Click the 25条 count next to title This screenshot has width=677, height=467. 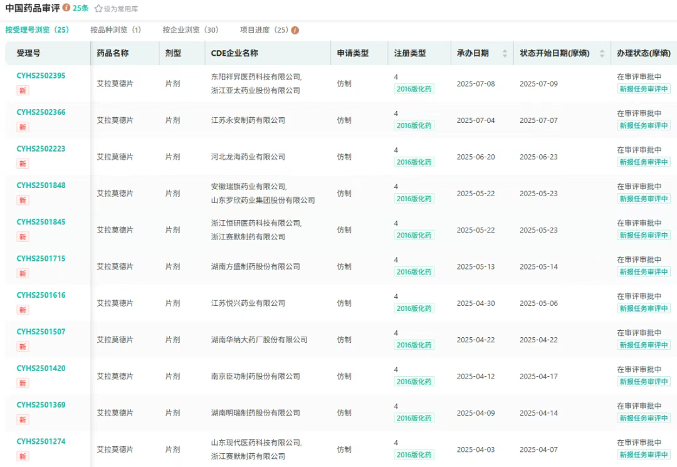coord(81,8)
